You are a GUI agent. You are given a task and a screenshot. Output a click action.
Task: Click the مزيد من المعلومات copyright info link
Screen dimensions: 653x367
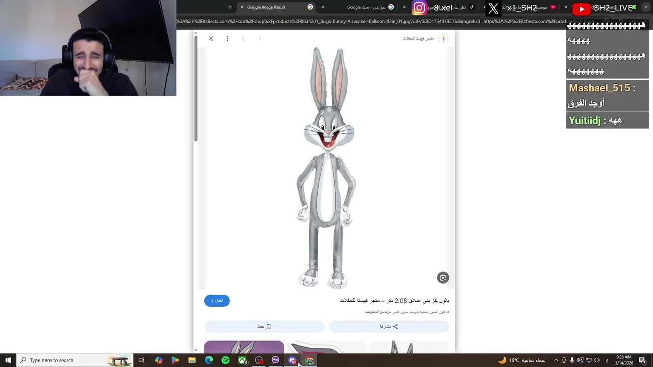(x=378, y=312)
